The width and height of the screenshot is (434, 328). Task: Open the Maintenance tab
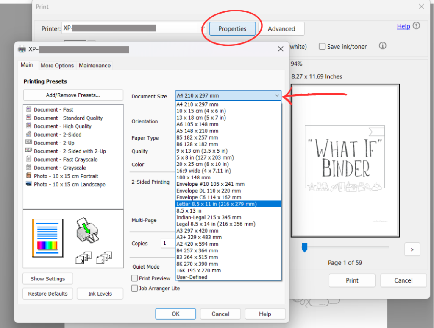tap(95, 65)
